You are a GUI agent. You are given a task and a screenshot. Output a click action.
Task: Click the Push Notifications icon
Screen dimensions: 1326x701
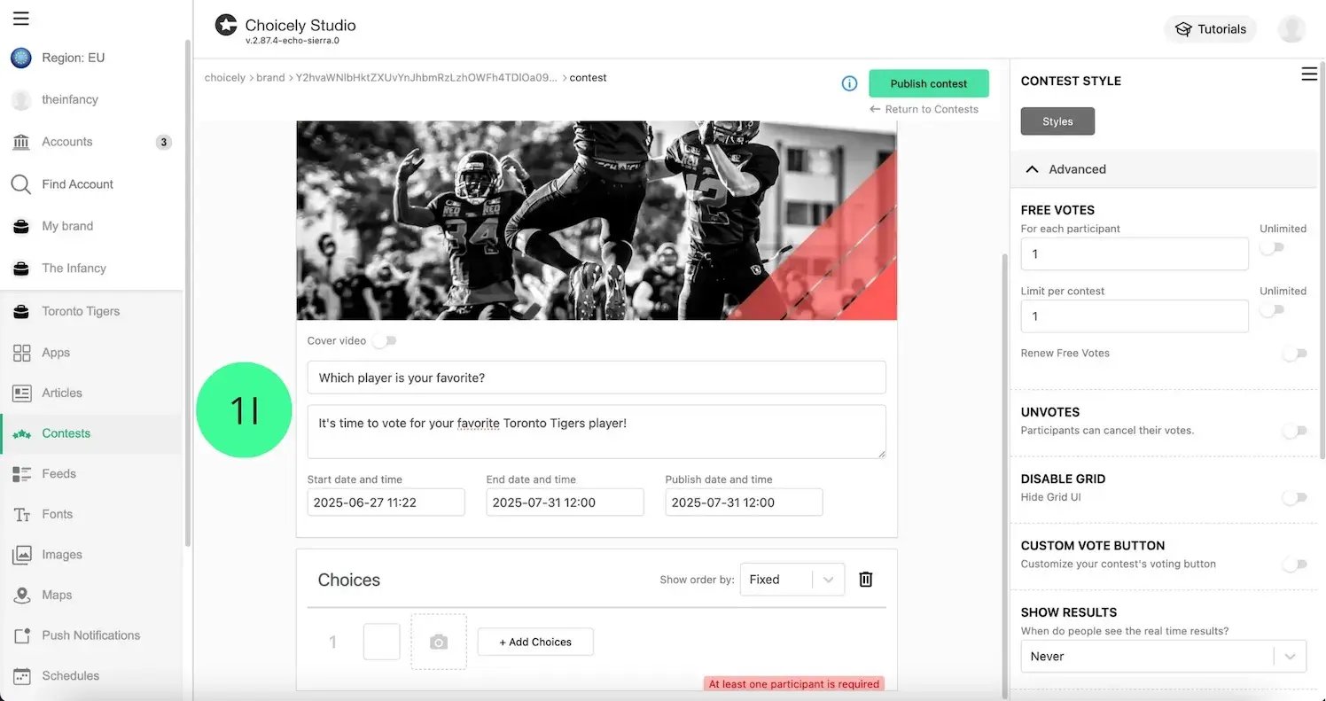tap(22, 636)
